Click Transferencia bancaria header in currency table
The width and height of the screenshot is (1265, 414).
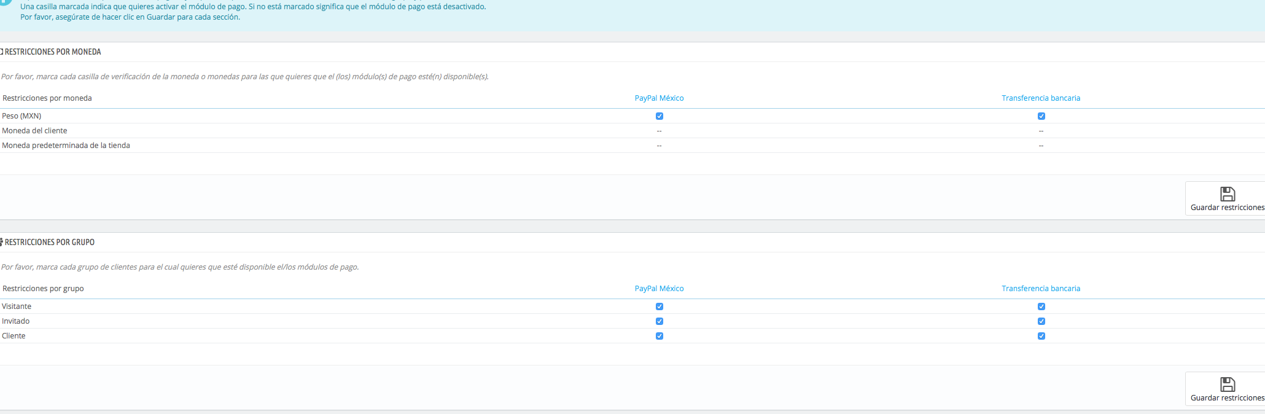1041,98
